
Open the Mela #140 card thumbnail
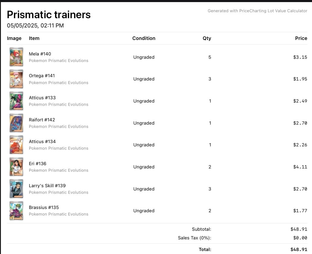click(16, 57)
